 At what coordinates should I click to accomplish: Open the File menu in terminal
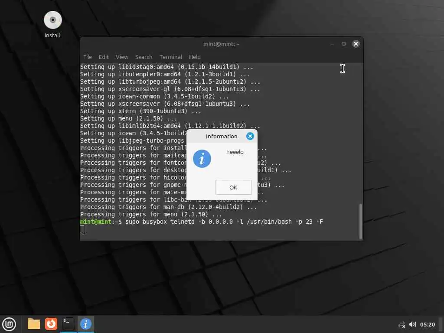(88, 57)
